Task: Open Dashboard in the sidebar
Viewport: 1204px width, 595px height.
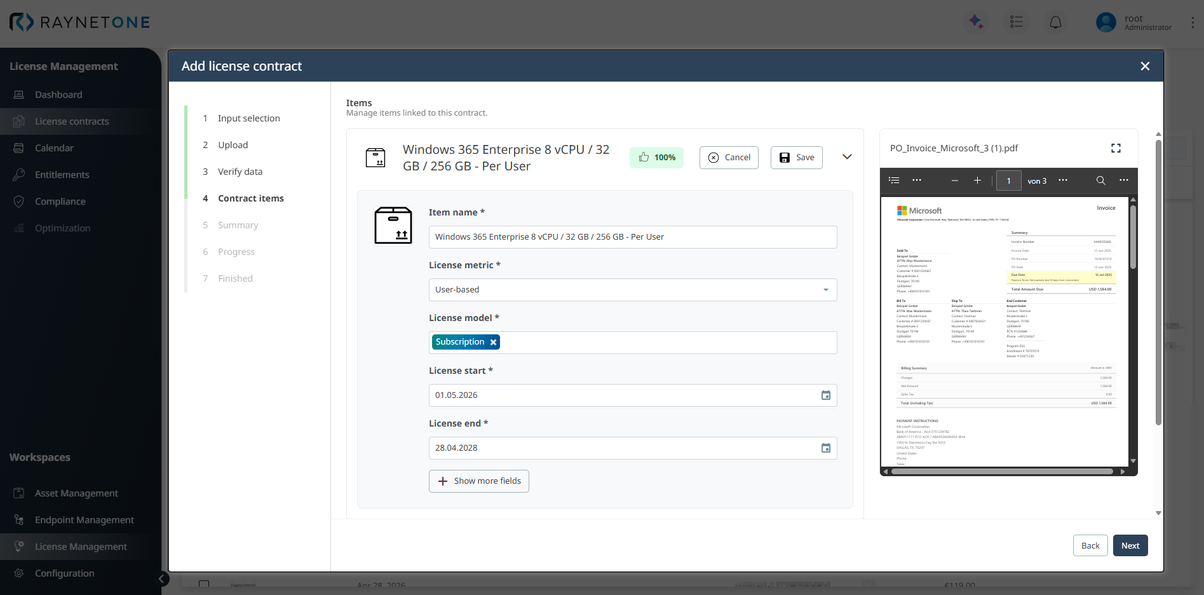Action: click(81, 95)
